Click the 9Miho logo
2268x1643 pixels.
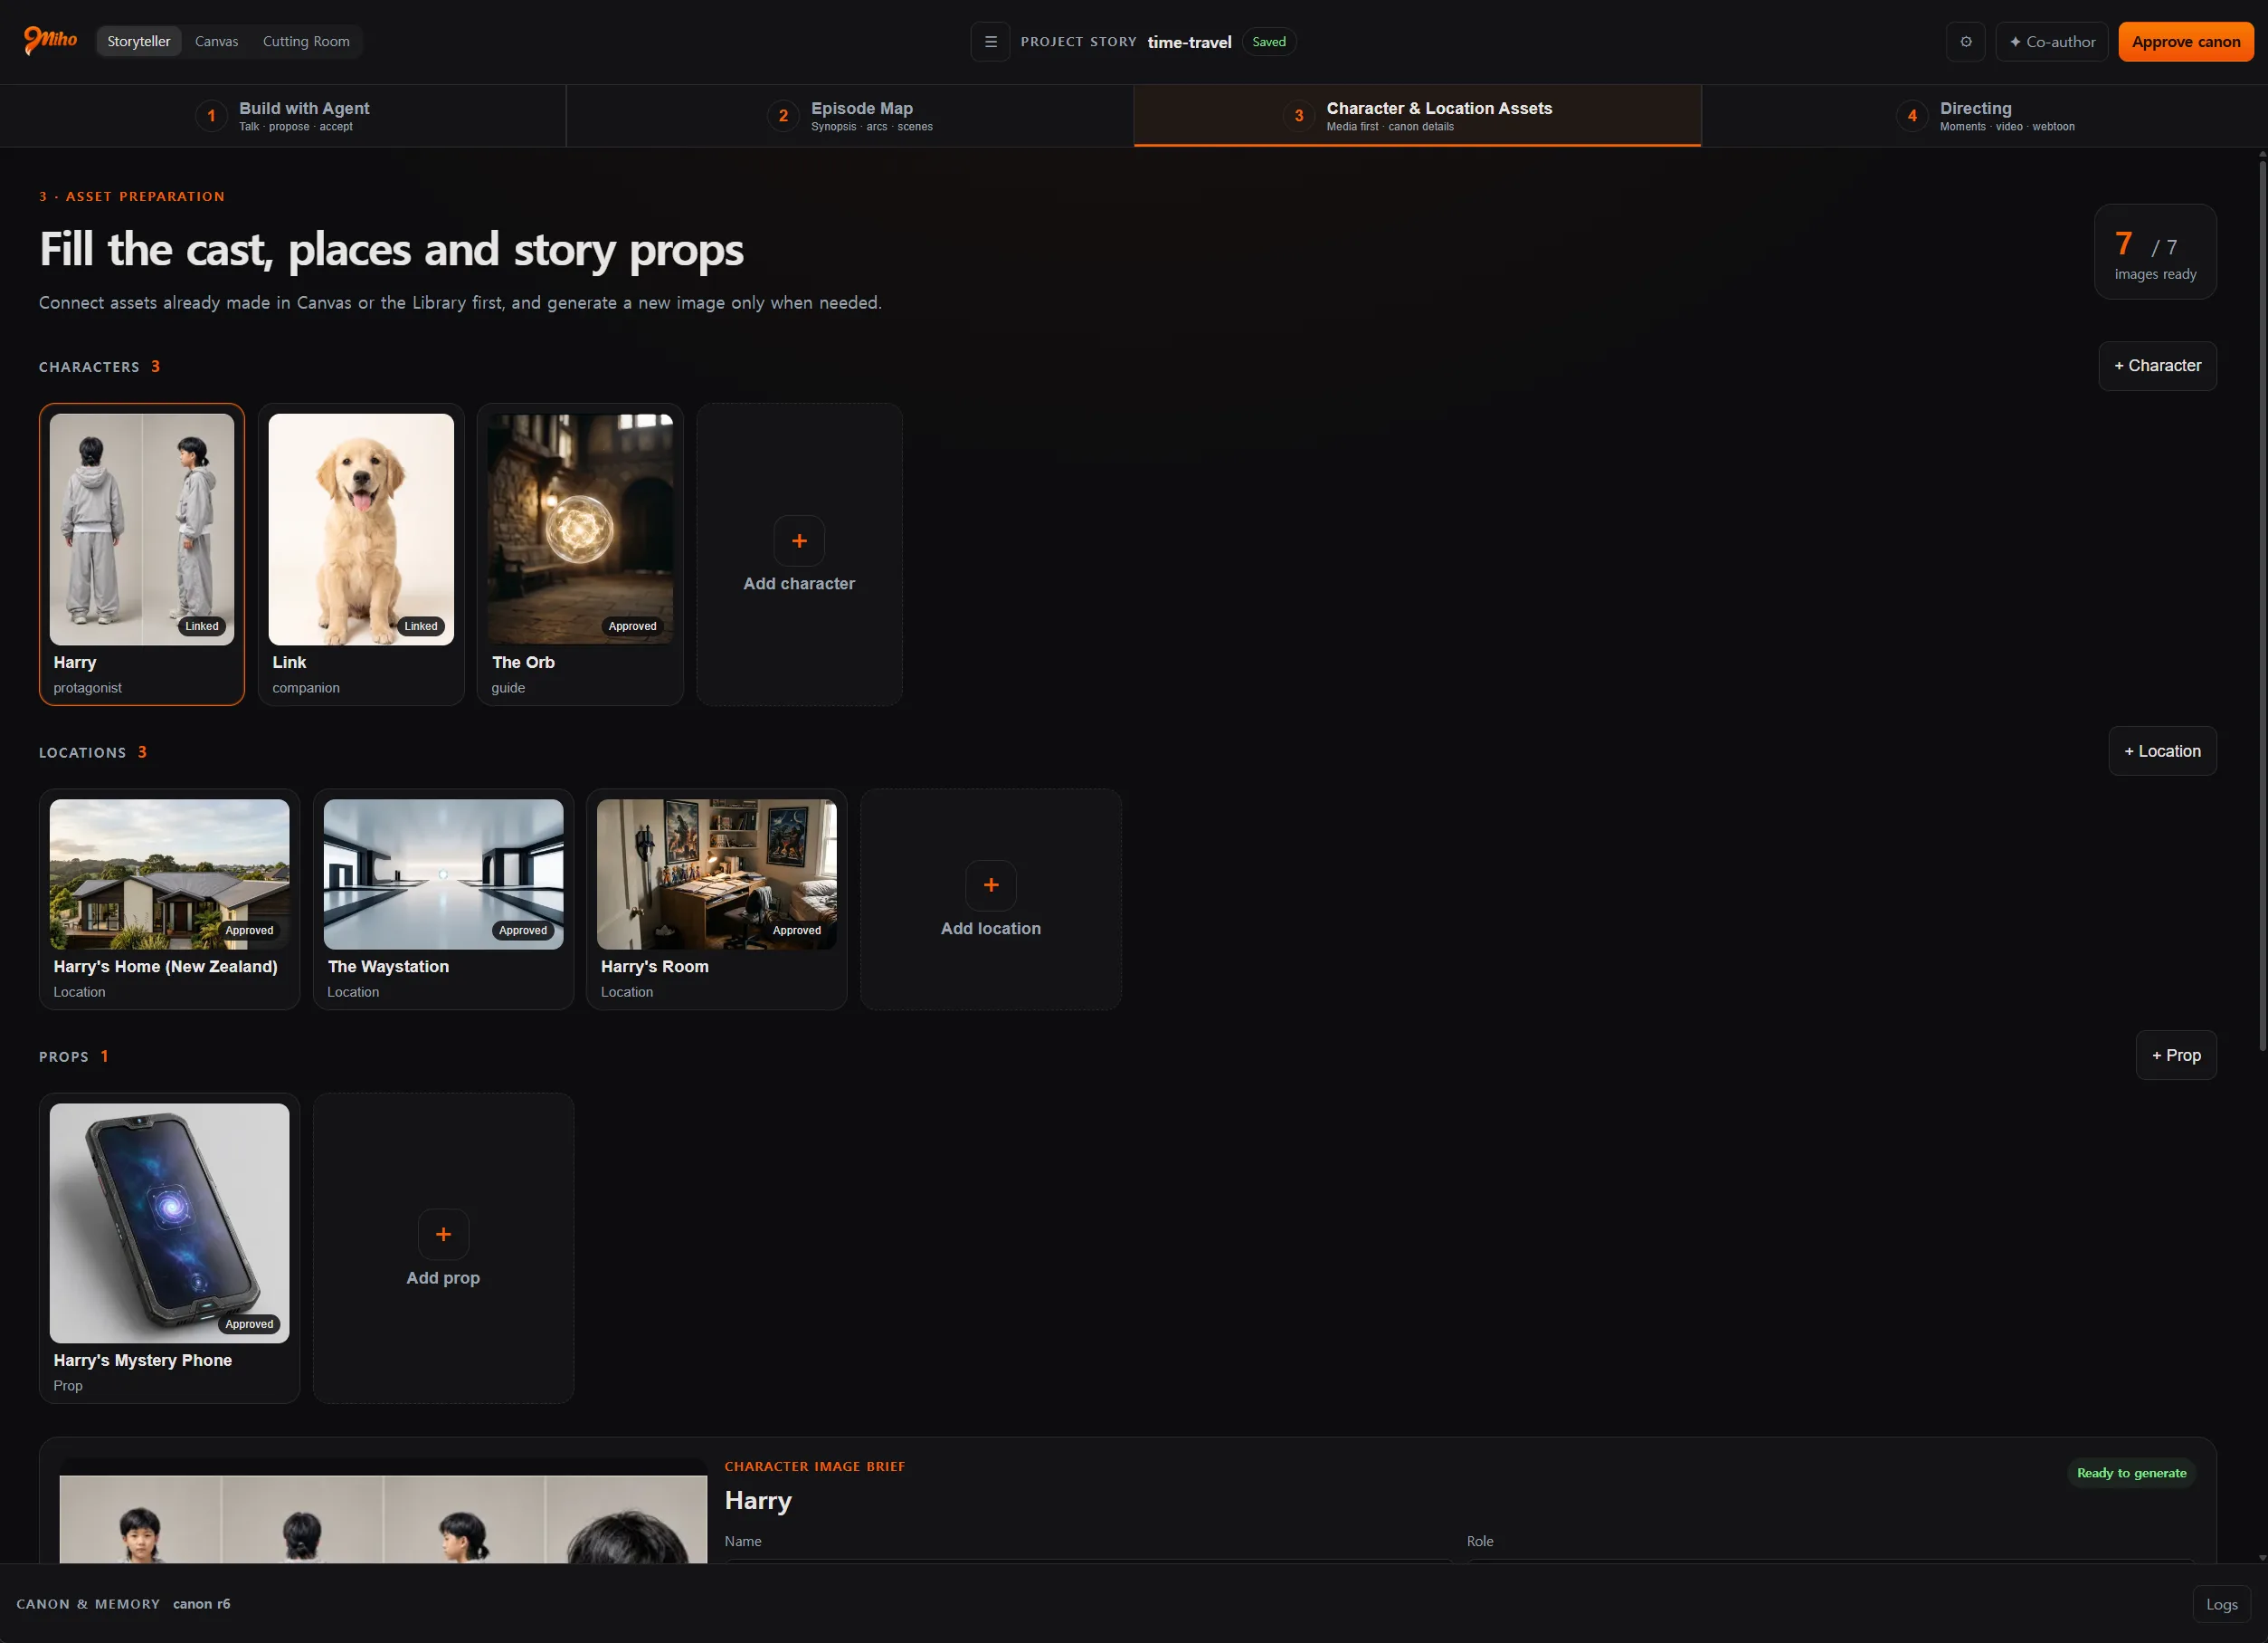[50, 40]
